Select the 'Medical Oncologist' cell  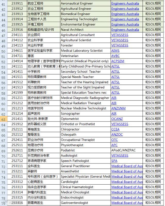pyautogui.click(x=85, y=192)
